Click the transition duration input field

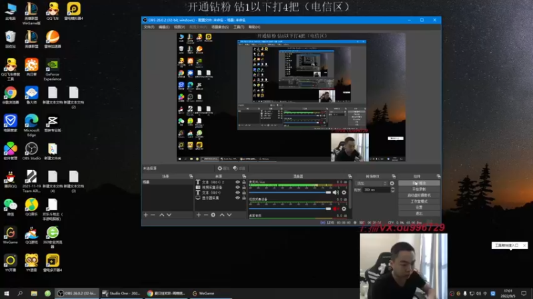tap(376, 190)
